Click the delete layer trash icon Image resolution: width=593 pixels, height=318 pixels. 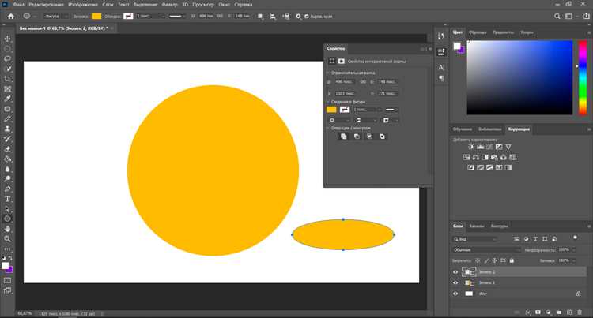(x=580, y=312)
